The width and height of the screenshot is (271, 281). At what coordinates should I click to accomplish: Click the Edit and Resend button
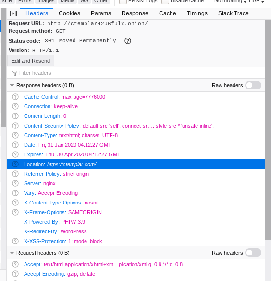[x=31, y=61]
